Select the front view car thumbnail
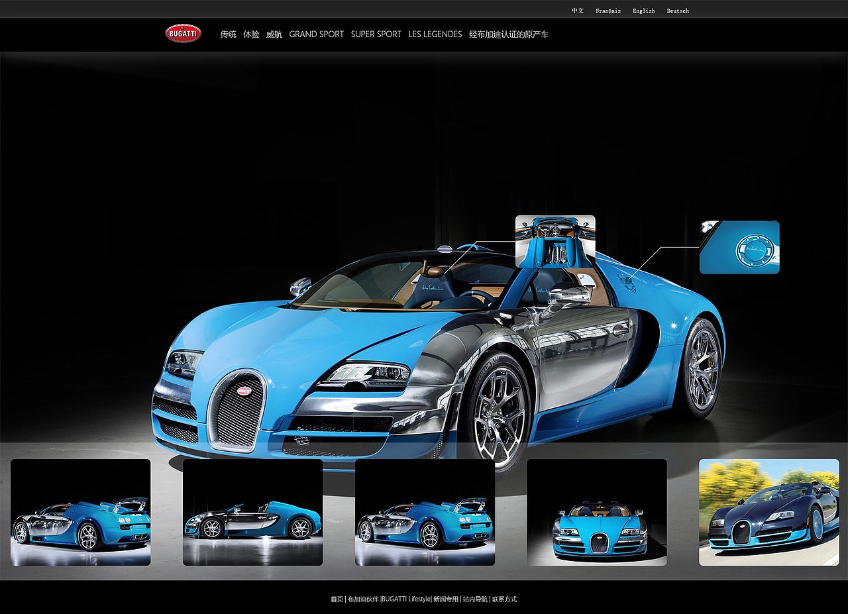 [597, 512]
